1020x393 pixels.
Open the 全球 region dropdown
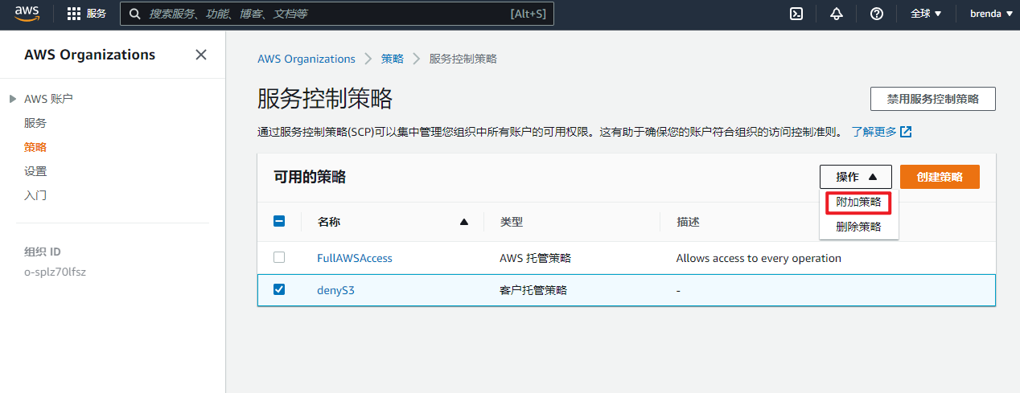click(x=926, y=14)
